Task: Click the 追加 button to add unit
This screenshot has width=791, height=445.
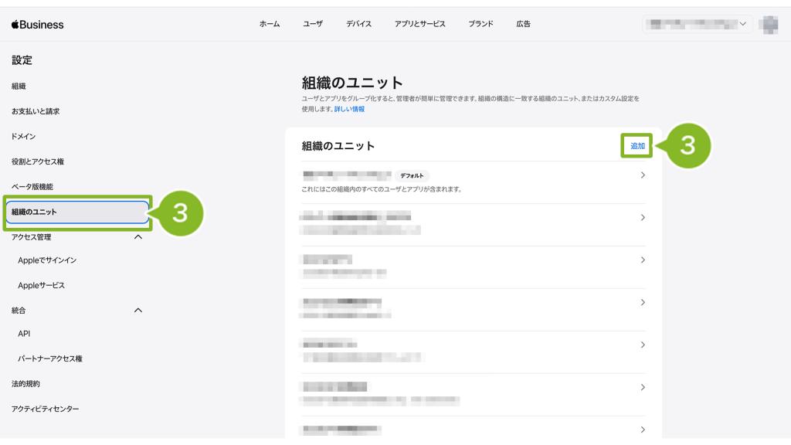Action: tap(637, 146)
